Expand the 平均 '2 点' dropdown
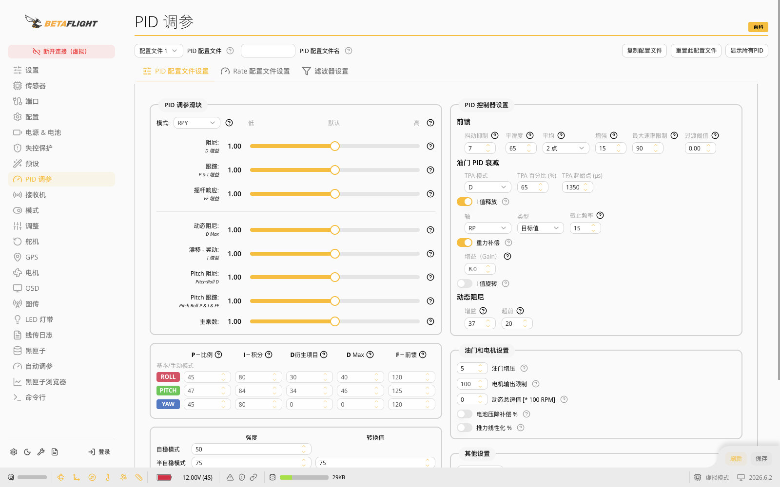 tap(565, 148)
